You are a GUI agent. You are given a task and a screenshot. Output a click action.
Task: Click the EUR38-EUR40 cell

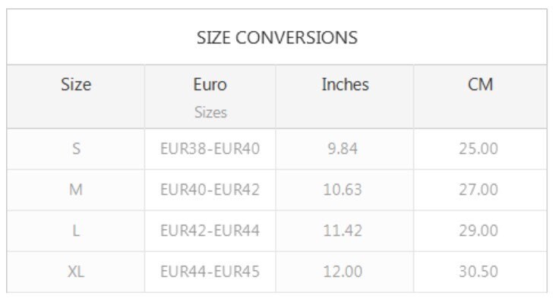coord(210,149)
